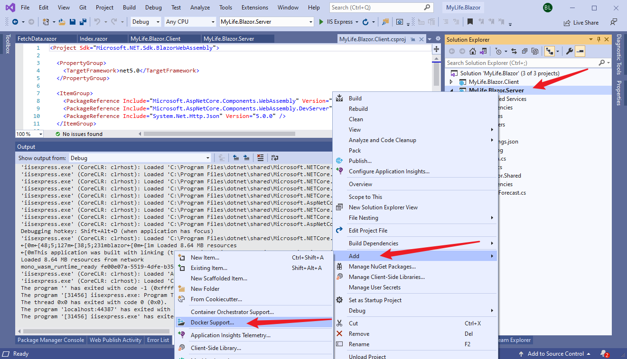Clear all output with the Clear All icon
The height and width of the screenshot is (359, 627).
point(260,158)
